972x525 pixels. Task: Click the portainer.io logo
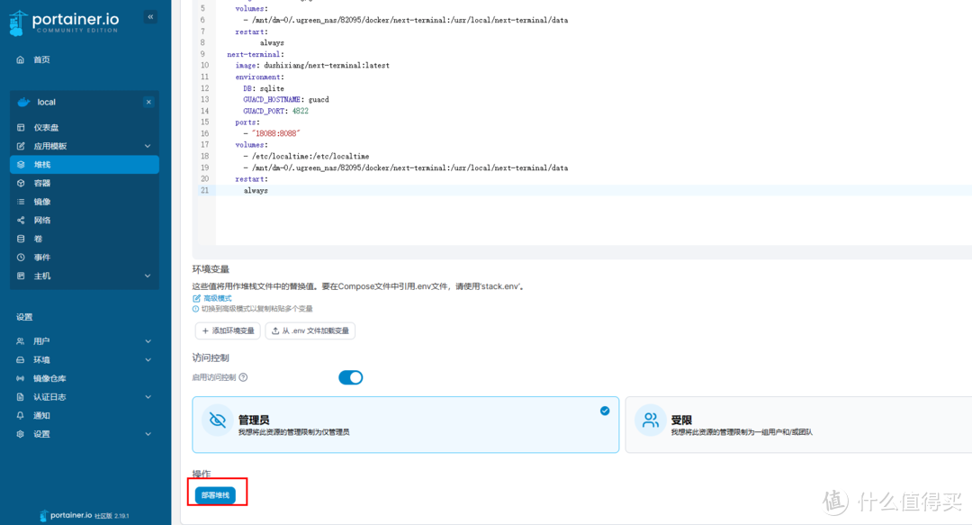[x=64, y=23]
